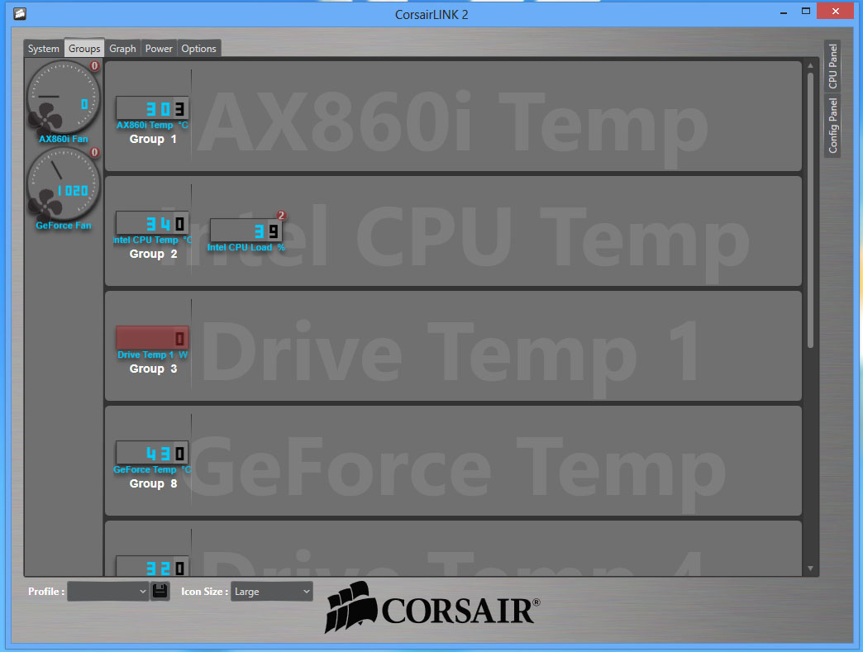The height and width of the screenshot is (652, 863).
Task: Click the AX860i Fan label
Action: 64,139
